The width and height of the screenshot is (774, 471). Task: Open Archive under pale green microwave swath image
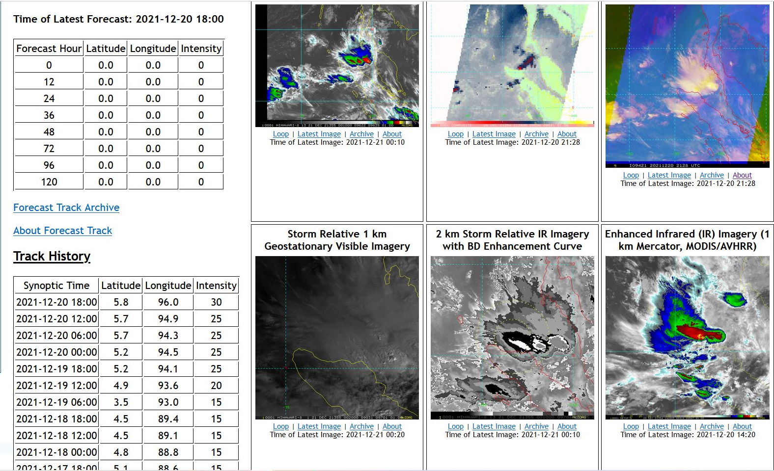pos(536,134)
